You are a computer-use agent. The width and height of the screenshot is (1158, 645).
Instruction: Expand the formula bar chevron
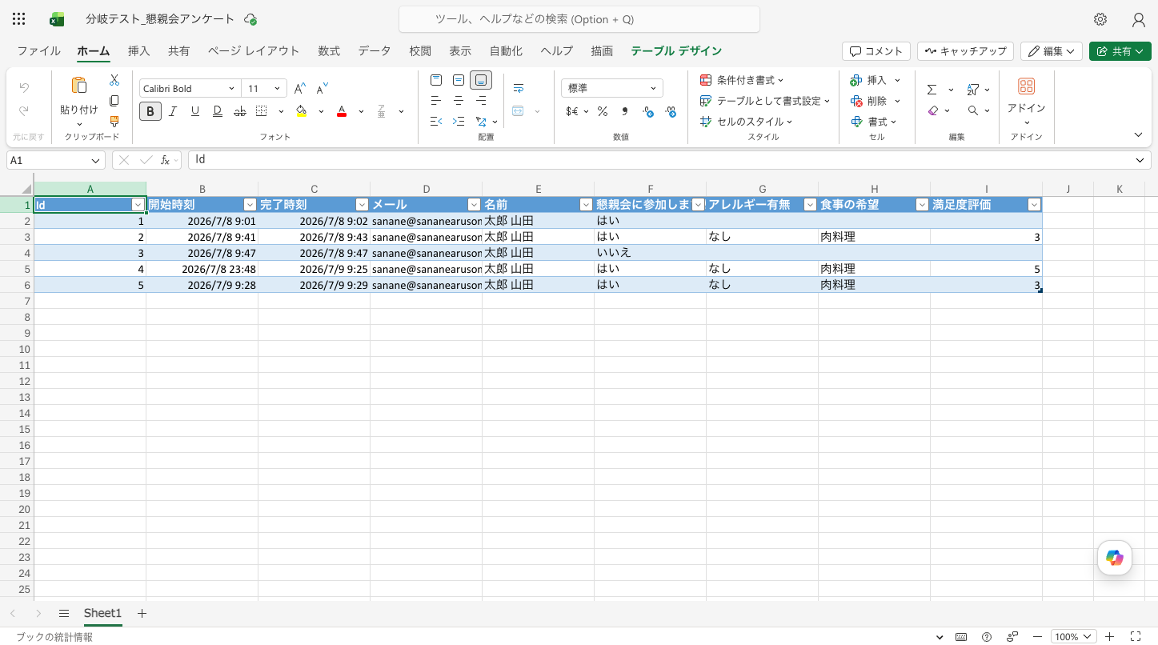pos(1140,160)
